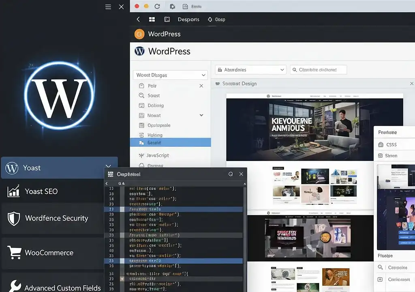The image size is (415, 292).
Task: Click the Sirren icon in right panel
Action: tap(380, 156)
